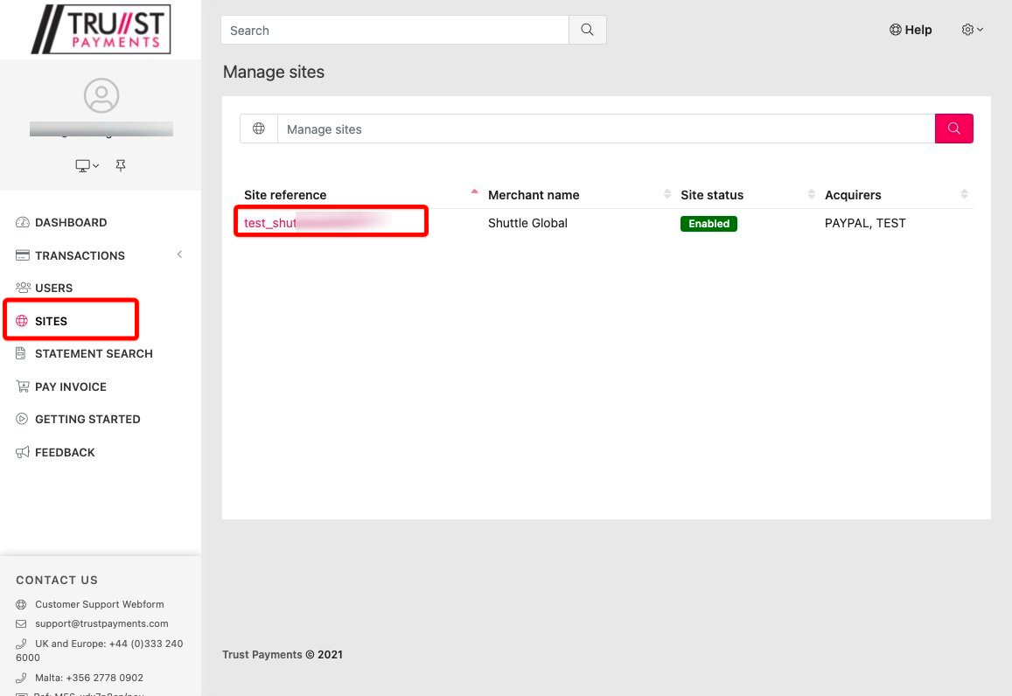This screenshot has width=1012, height=696.
Task: Click the Dashboard gauge icon
Action: (x=23, y=223)
